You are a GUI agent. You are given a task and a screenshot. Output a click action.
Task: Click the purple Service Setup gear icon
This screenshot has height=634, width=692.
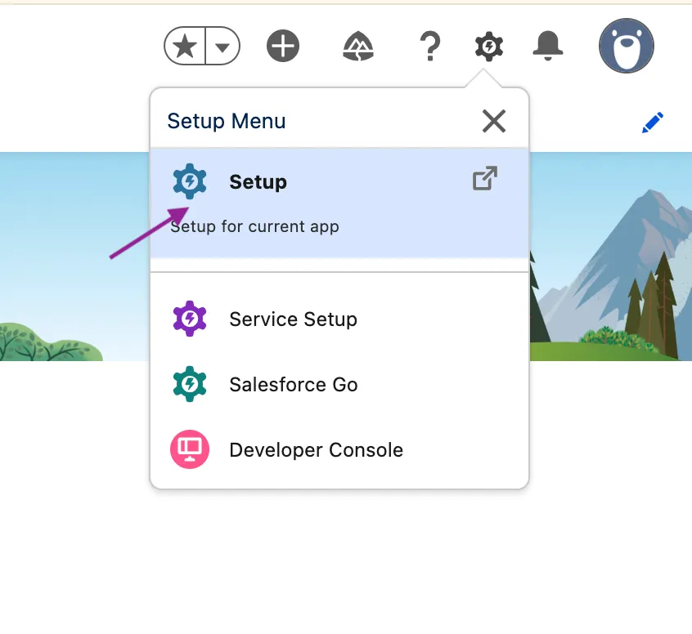(x=190, y=319)
